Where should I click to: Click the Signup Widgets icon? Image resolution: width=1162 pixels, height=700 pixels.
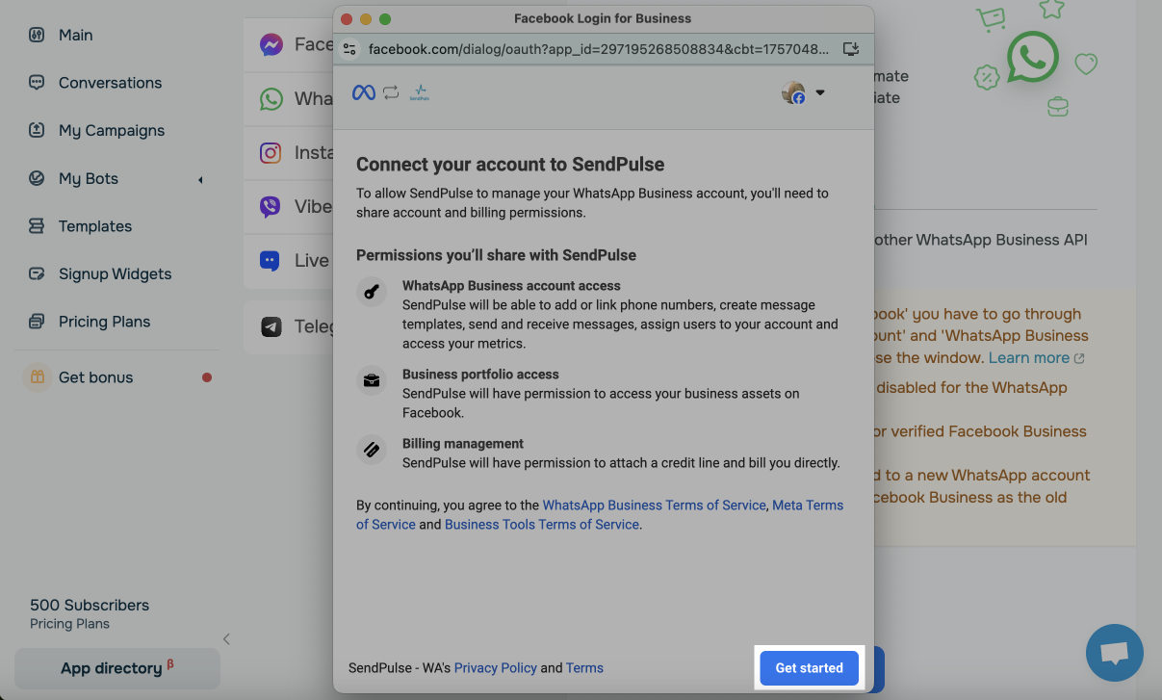[x=37, y=273]
